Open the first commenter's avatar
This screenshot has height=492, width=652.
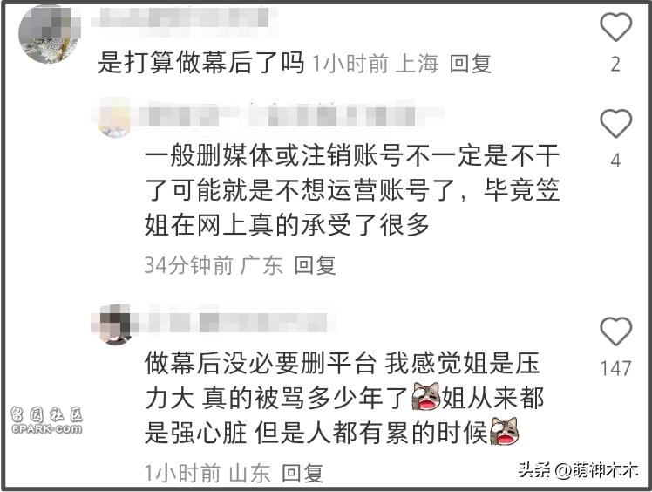click(x=49, y=35)
